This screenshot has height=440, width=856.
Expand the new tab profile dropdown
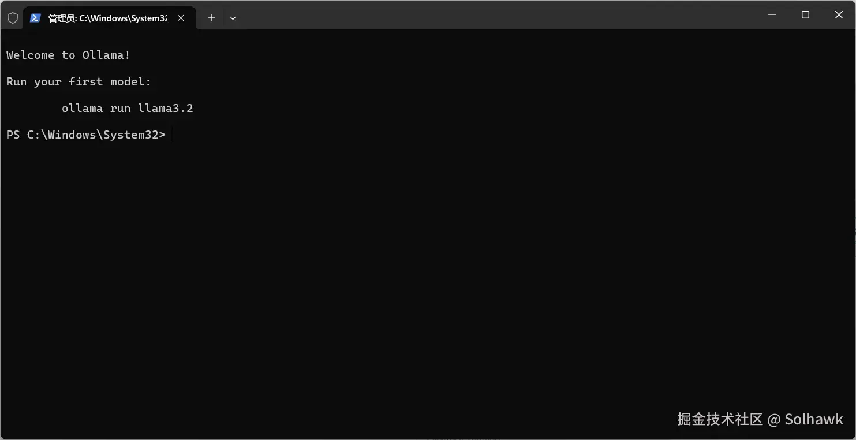coord(233,18)
